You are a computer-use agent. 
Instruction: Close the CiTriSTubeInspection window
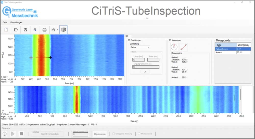click(x=250, y=3)
